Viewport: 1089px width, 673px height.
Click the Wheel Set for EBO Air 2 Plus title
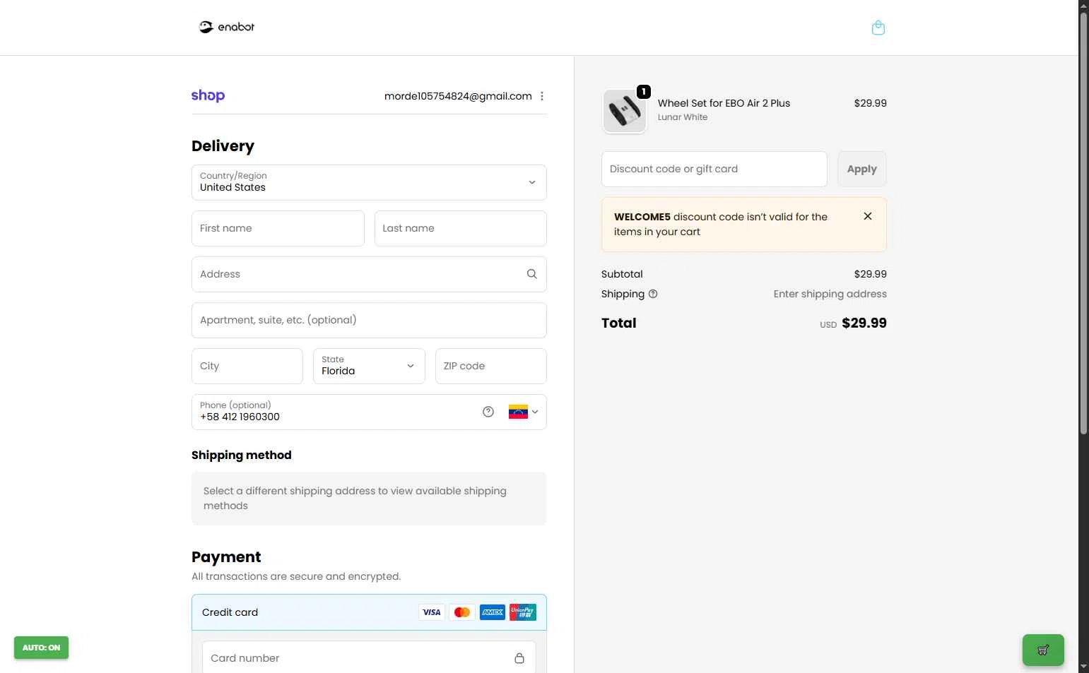(724, 103)
